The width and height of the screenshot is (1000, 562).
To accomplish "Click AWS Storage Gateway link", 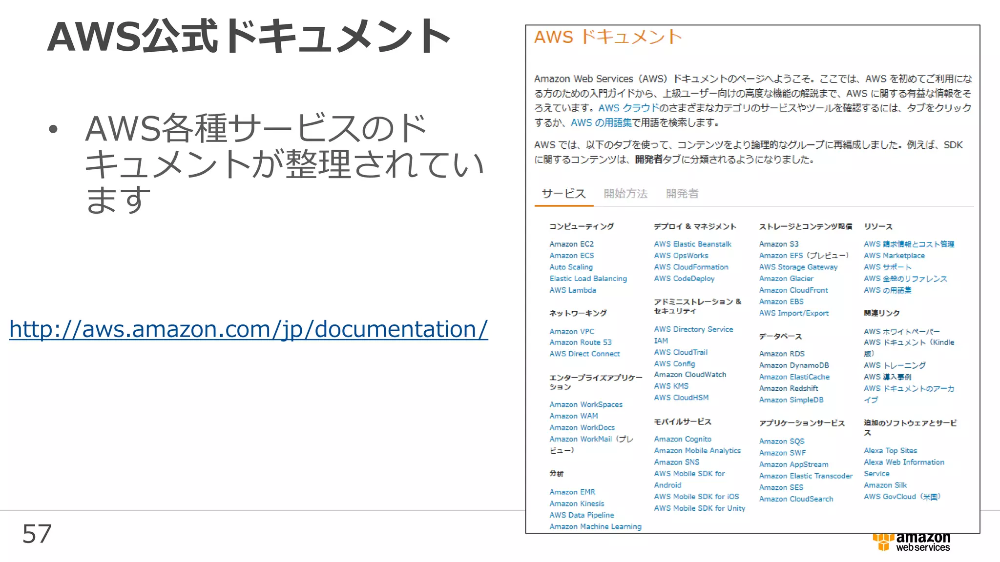I will 798,267.
